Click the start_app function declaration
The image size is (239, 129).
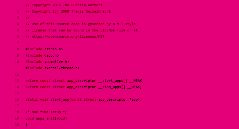pos(83,99)
